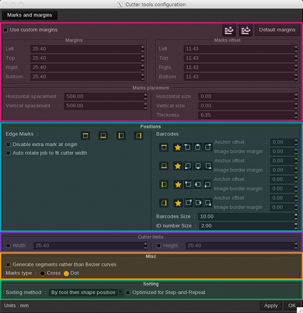
Task: Toggle the right Edge Marks icon
Action: pyautogui.click(x=138, y=135)
